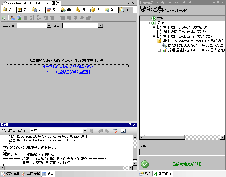
Task: Close the 輸出 panel
Action: click(134, 125)
